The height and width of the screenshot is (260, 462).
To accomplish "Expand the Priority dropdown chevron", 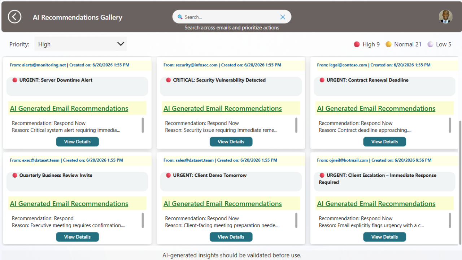I will 121,44.
